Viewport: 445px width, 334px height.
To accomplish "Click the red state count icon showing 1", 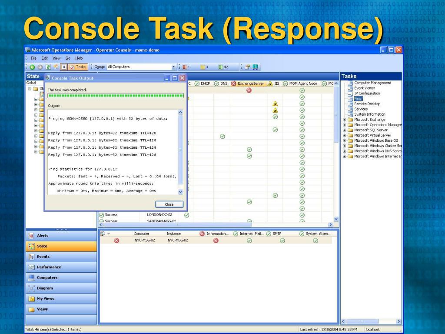I will pyautogui.click(x=186, y=67).
